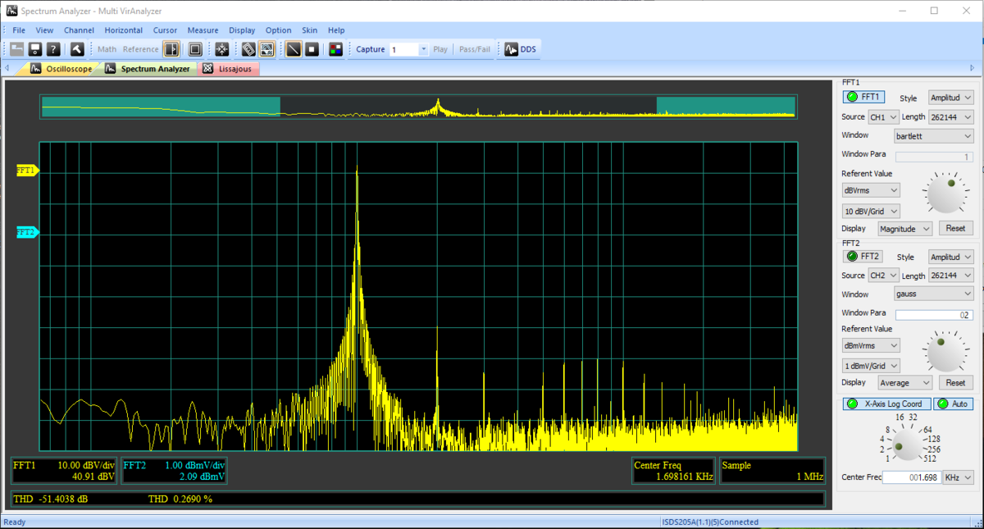This screenshot has width=984, height=529.
Task: Toggle the split-panel view icon
Action: click(171, 49)
